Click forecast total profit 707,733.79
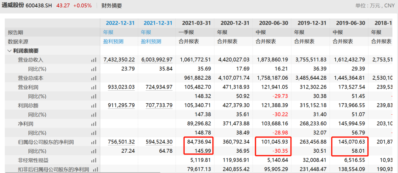 tap(159, 105)
